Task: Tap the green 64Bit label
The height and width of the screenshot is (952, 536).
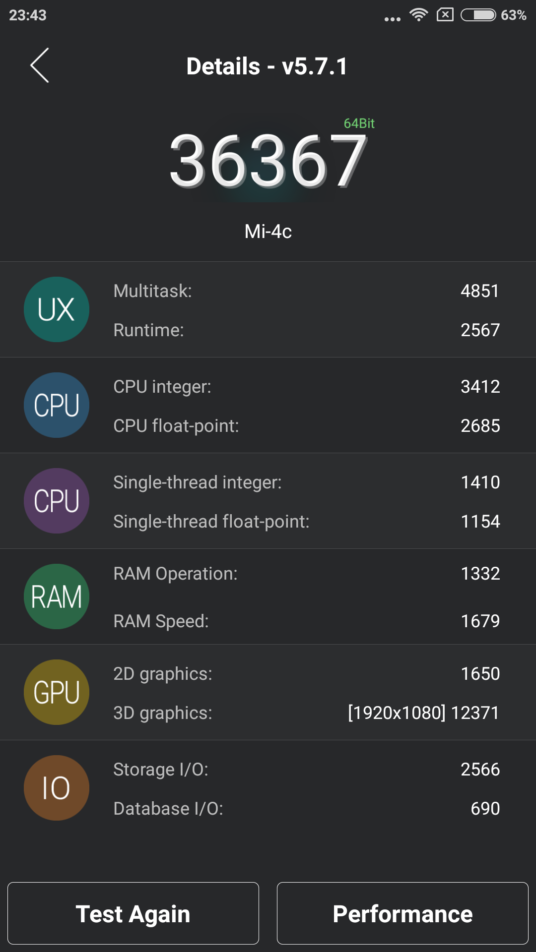Action: (359, 123)
